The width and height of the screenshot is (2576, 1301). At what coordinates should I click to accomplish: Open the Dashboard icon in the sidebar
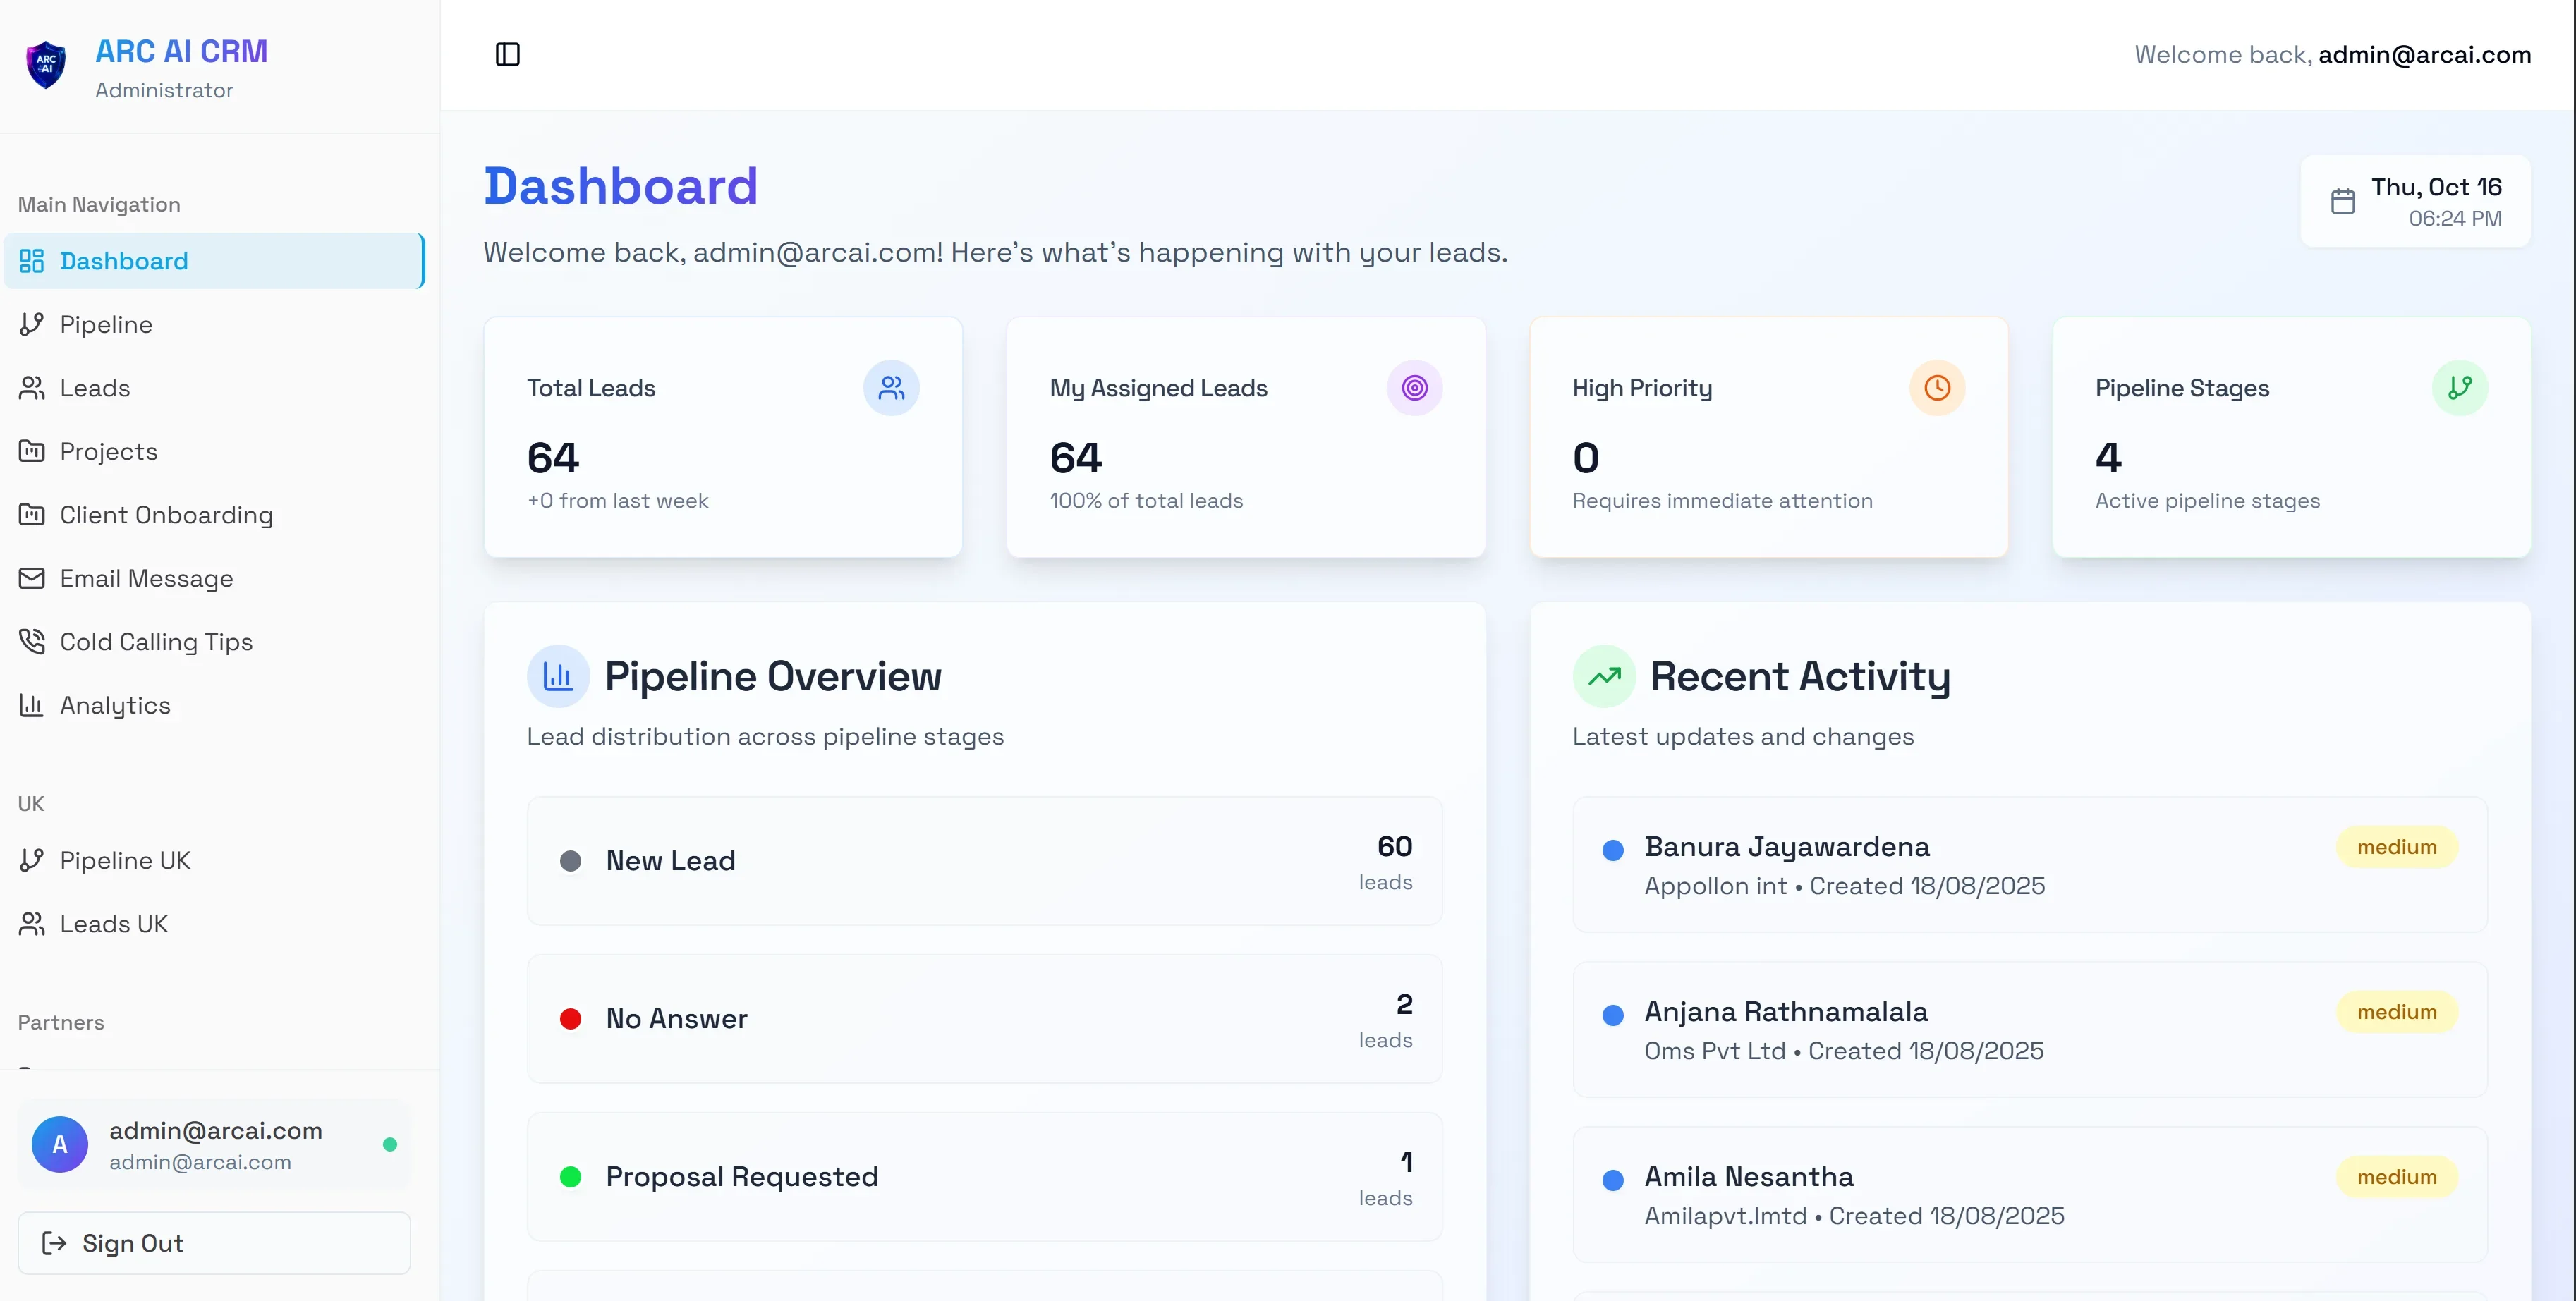point(31,260)
